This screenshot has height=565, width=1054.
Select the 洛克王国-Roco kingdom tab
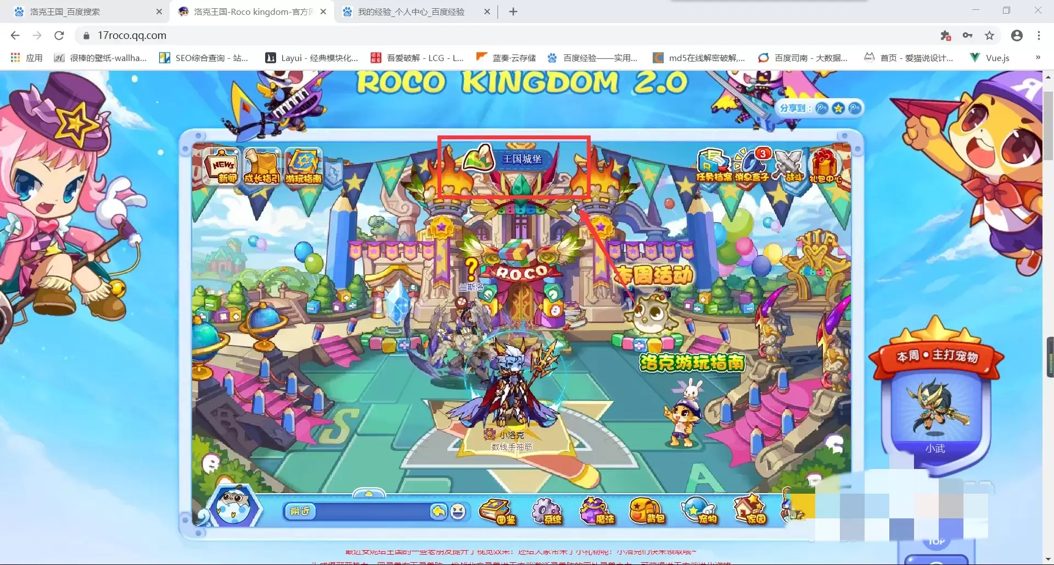coord(253,12)
